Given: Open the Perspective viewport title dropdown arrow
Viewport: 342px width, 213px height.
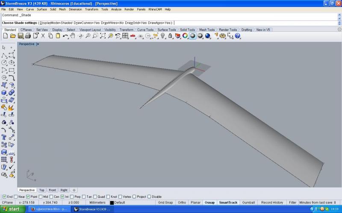Looking at the screenshot, I should [38, 44].
